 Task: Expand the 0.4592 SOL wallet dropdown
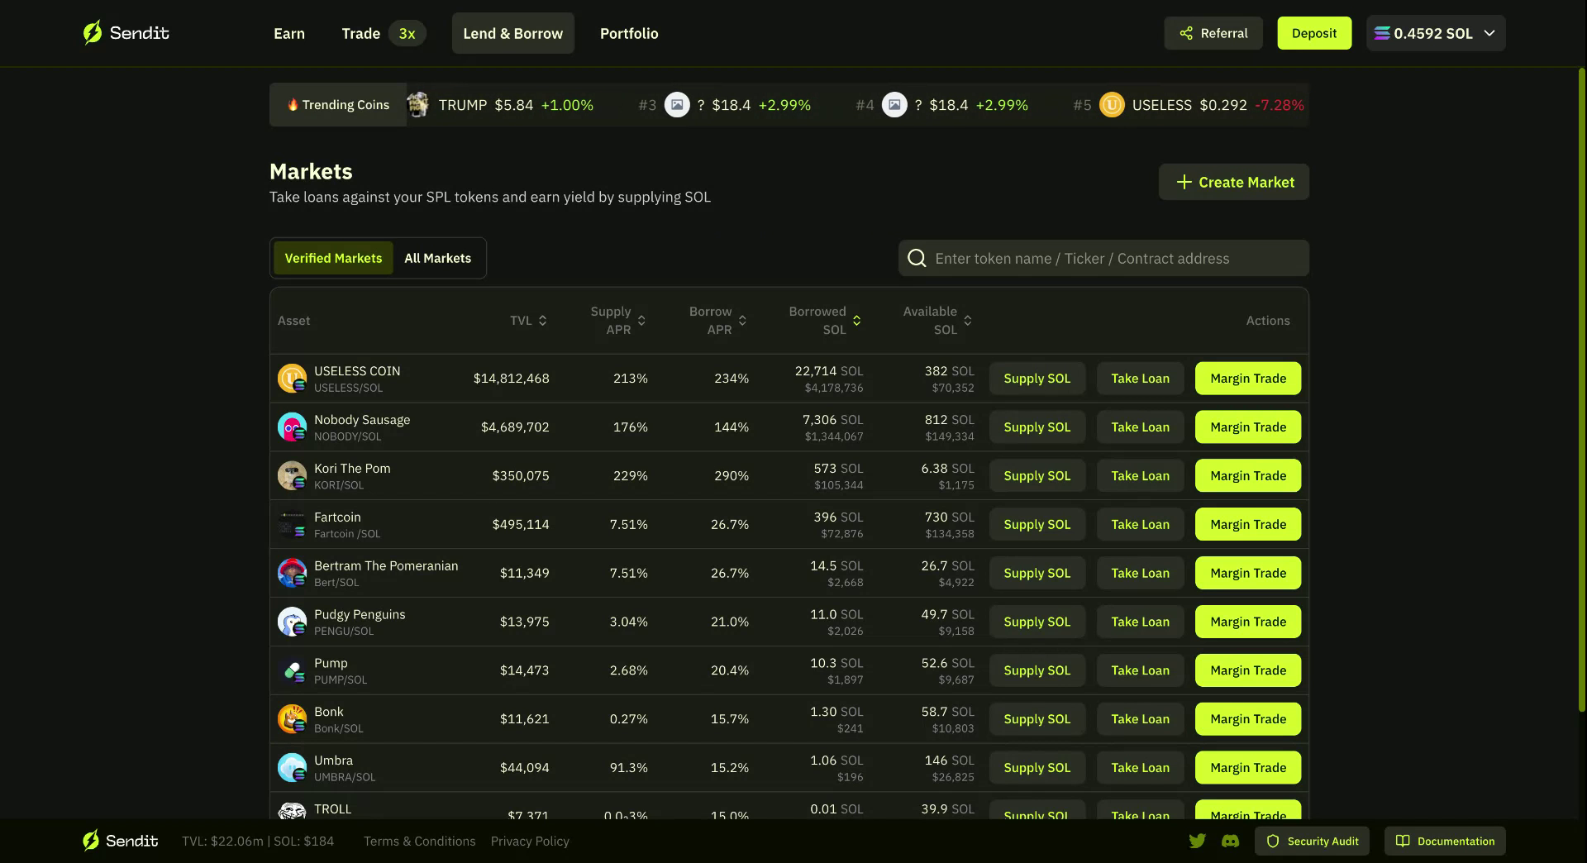click(1436, 34)
